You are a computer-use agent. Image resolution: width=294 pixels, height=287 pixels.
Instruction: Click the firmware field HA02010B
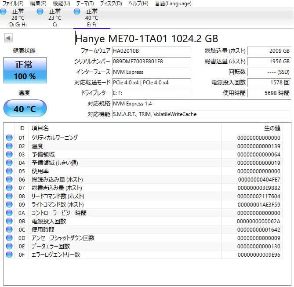point(151,51)
